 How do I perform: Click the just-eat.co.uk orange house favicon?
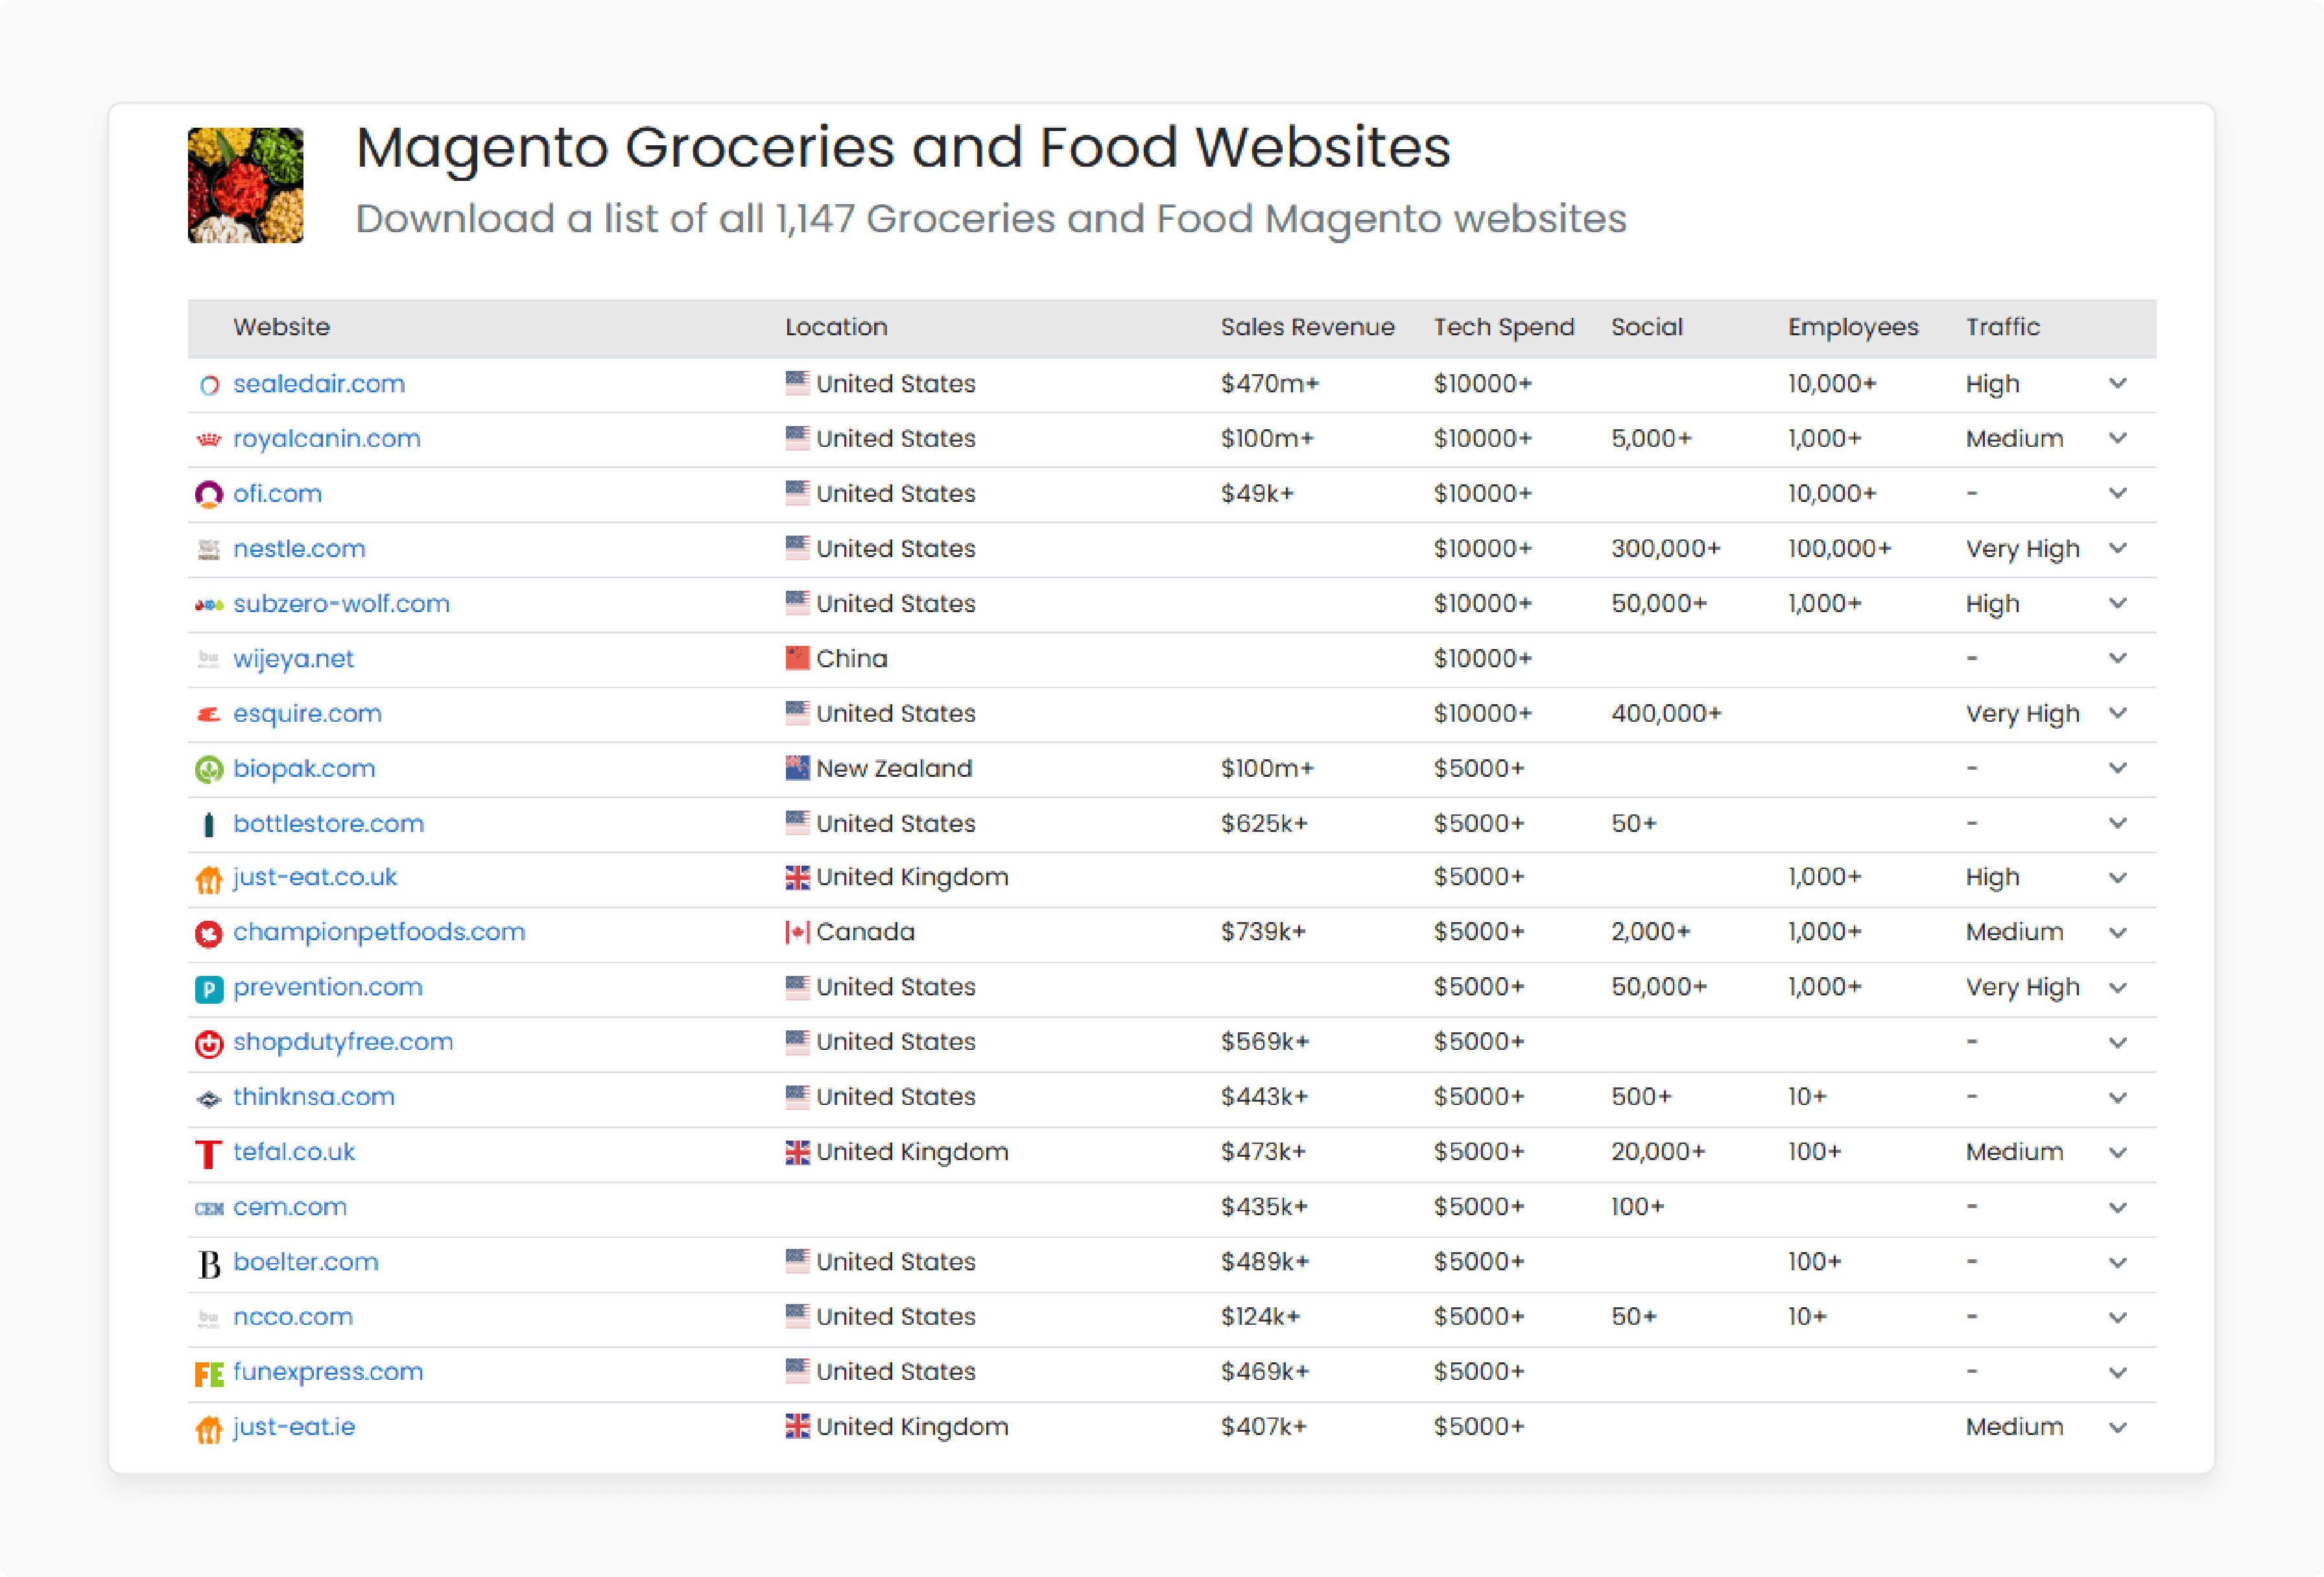209,879
